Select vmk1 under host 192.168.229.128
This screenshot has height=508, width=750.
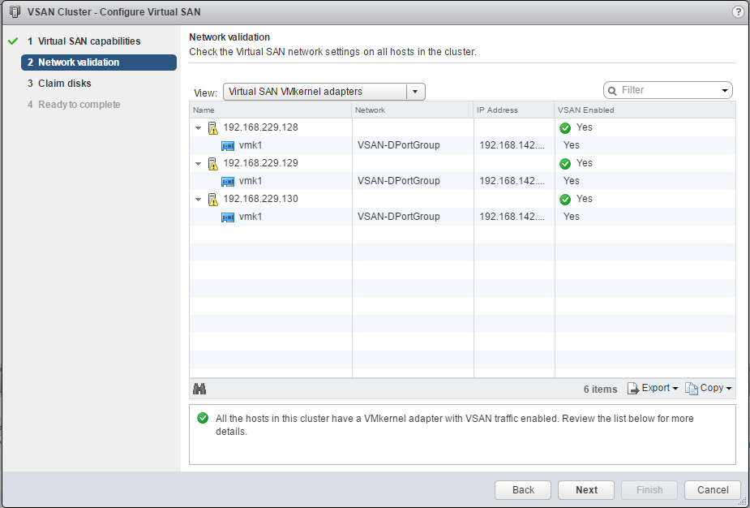(251, 145)
